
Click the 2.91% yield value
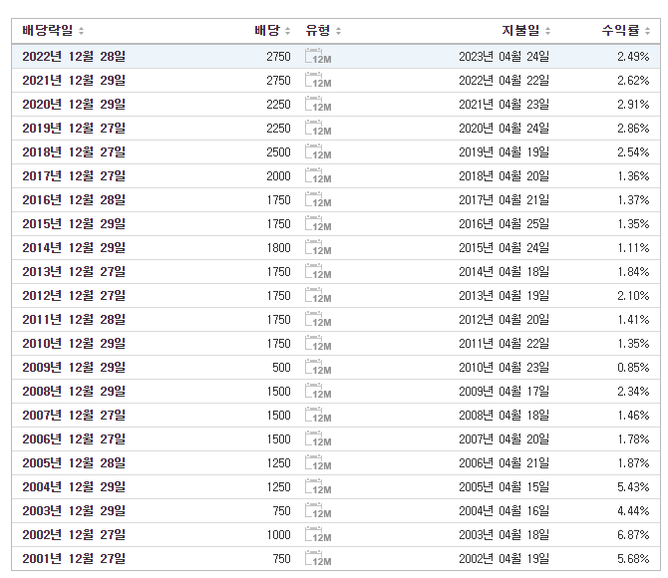coord(633,105)
